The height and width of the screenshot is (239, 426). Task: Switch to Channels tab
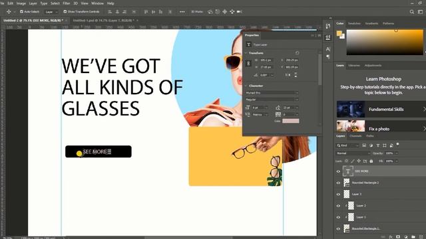tap(355, 135)
